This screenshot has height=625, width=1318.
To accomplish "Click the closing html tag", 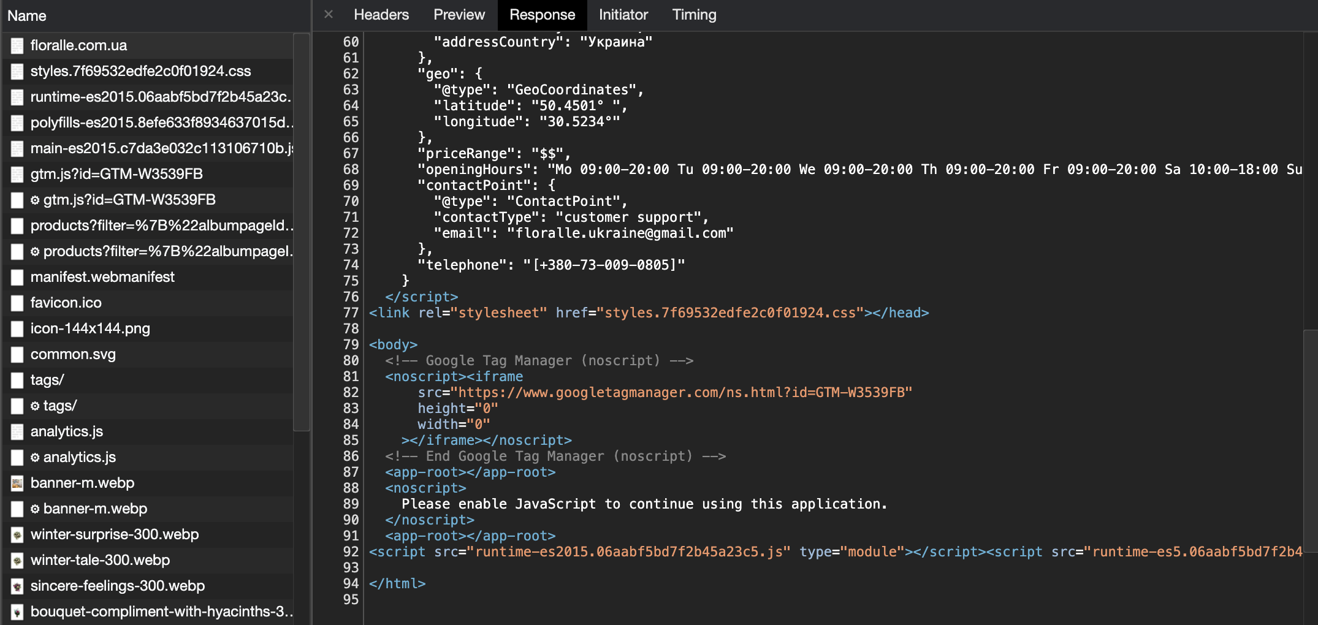I will pyautogui.click(x=397, y=584).
